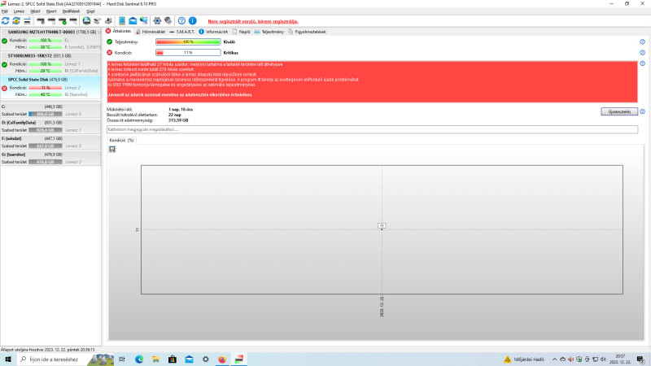651x366 pixels.
Task: Open the Riport menu
Action: 51,11
